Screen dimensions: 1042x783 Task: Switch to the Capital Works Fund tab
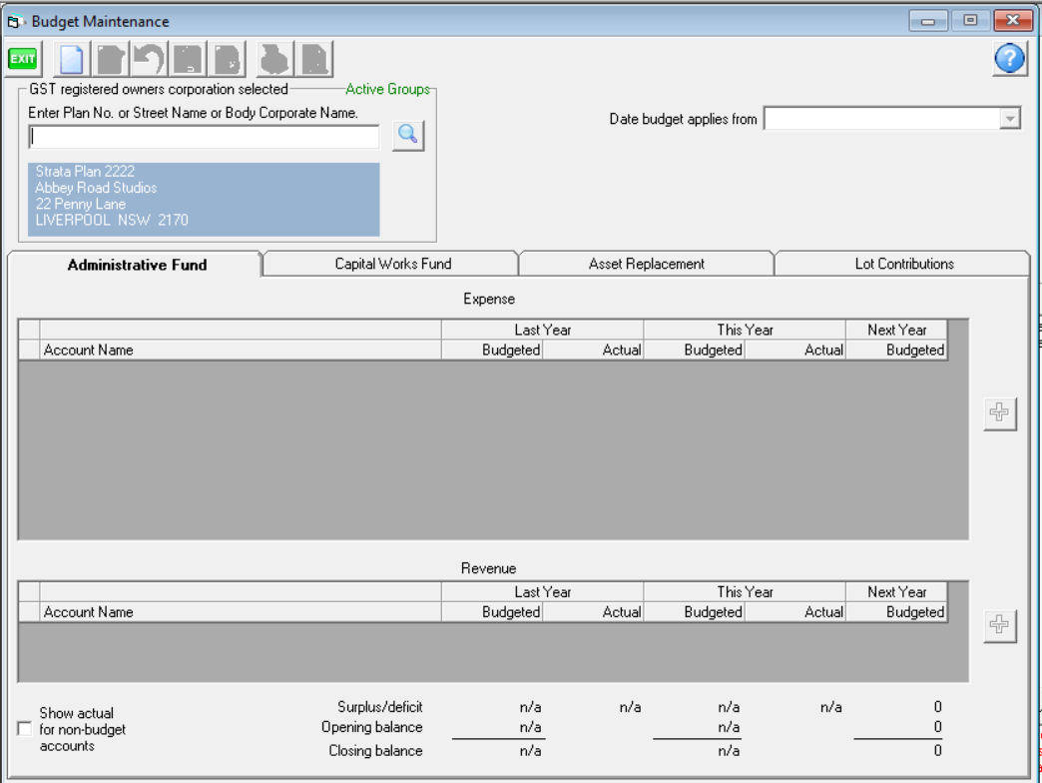(392, 264)
